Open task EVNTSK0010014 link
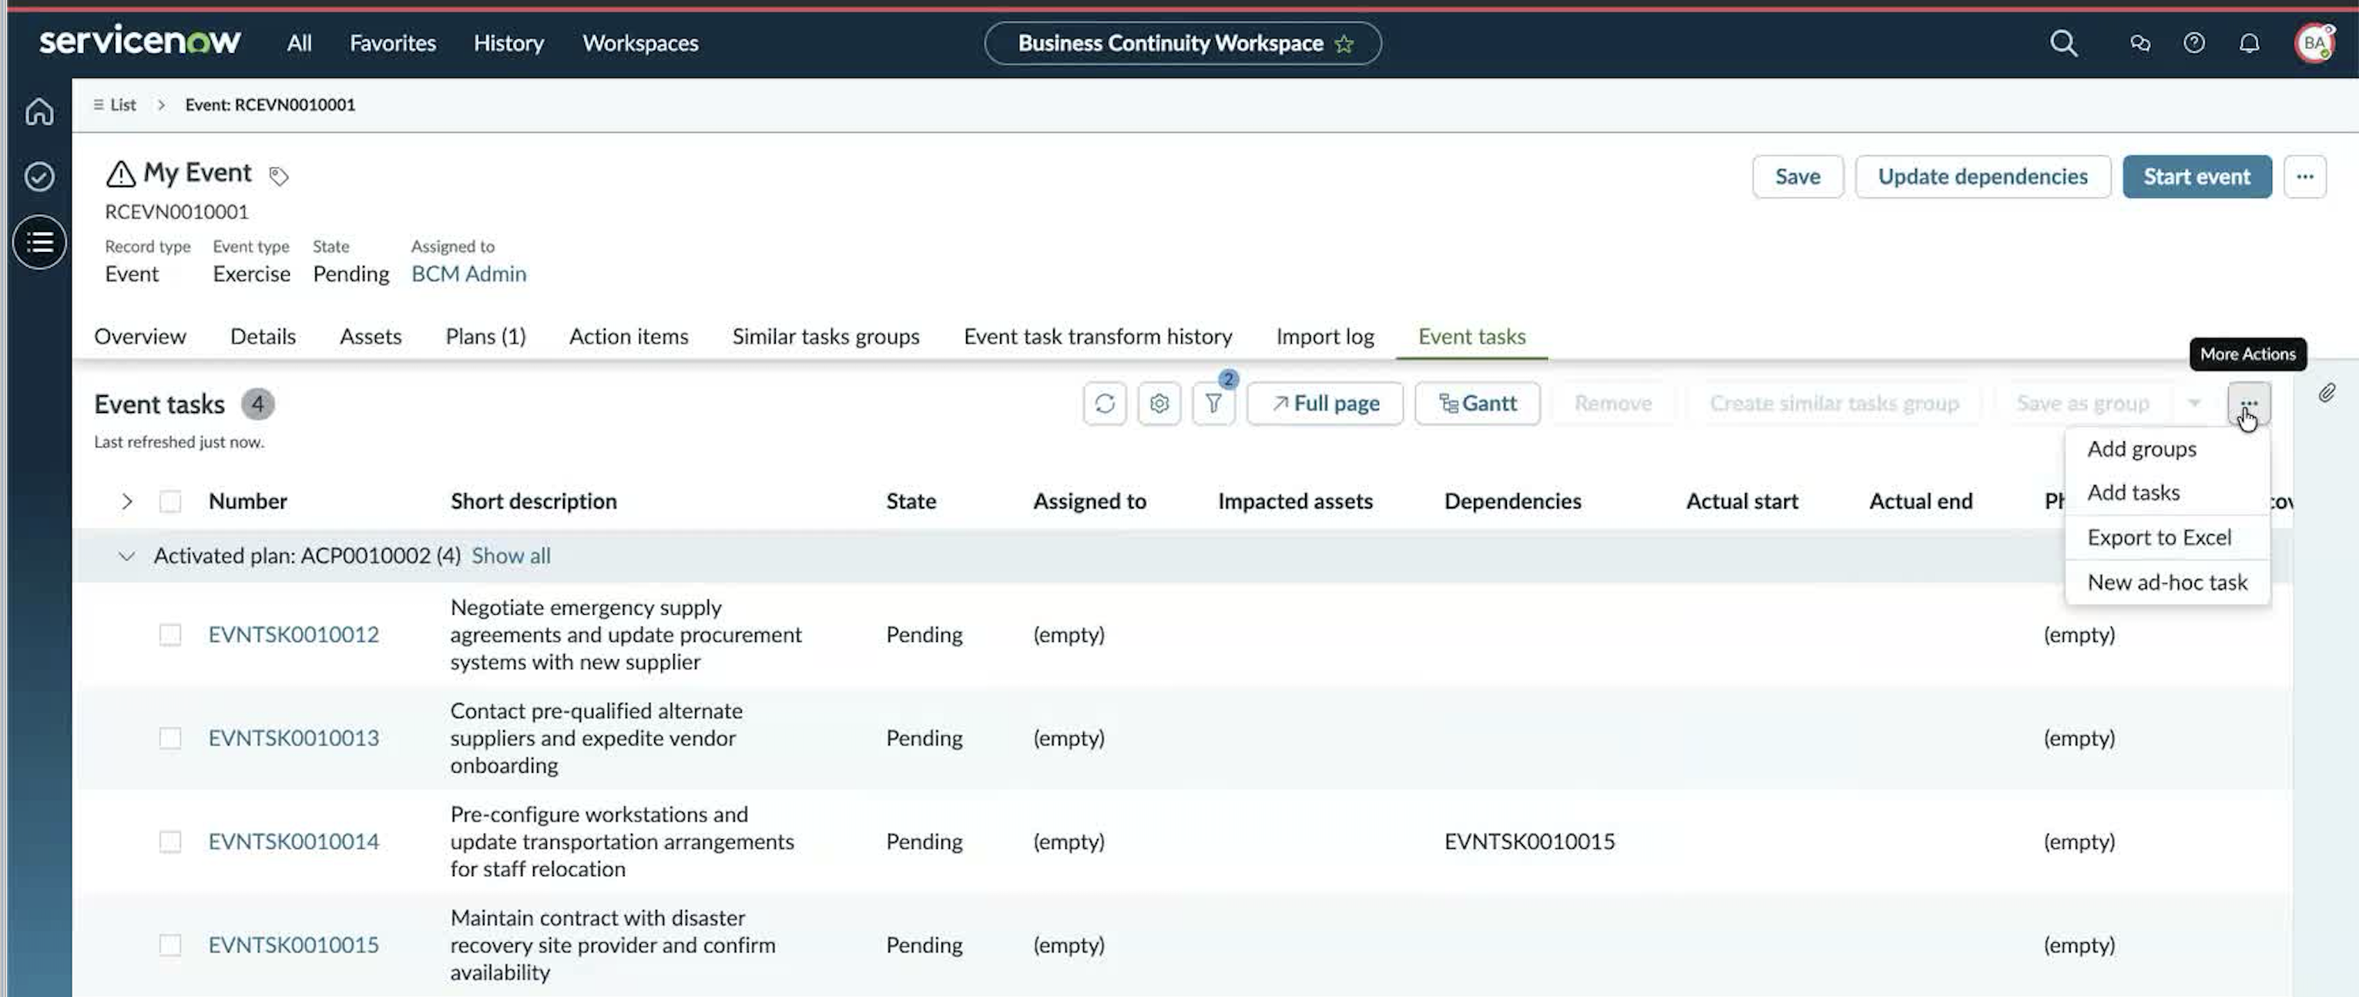The height and width of the screenshot is (997, 2359). 293,841
